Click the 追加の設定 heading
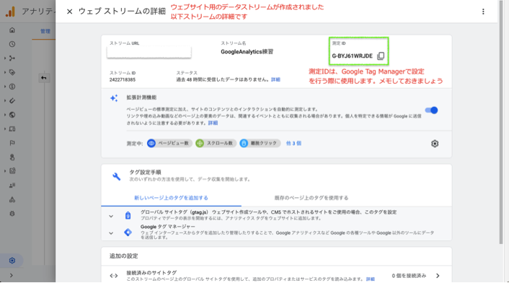This screenshot has height=283, width=509. coord(124,256)
